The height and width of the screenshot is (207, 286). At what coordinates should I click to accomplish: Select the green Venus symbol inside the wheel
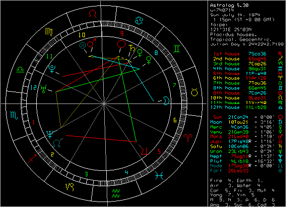(x=149, y=60)
